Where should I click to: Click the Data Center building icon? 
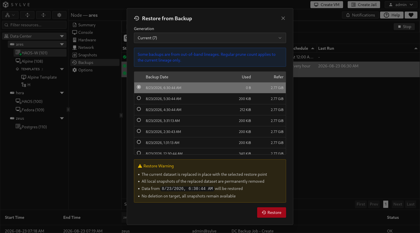pyautogui.click(x=6, y=36)
